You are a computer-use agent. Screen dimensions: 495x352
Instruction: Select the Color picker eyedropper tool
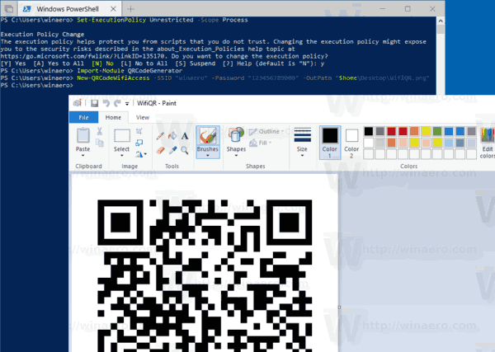click(172, 150)
